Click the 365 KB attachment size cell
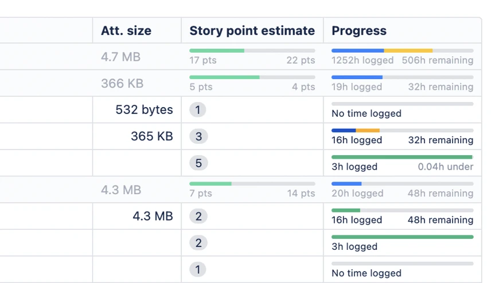This screenshot has width=499, height=283. click(x=151, y=136)
